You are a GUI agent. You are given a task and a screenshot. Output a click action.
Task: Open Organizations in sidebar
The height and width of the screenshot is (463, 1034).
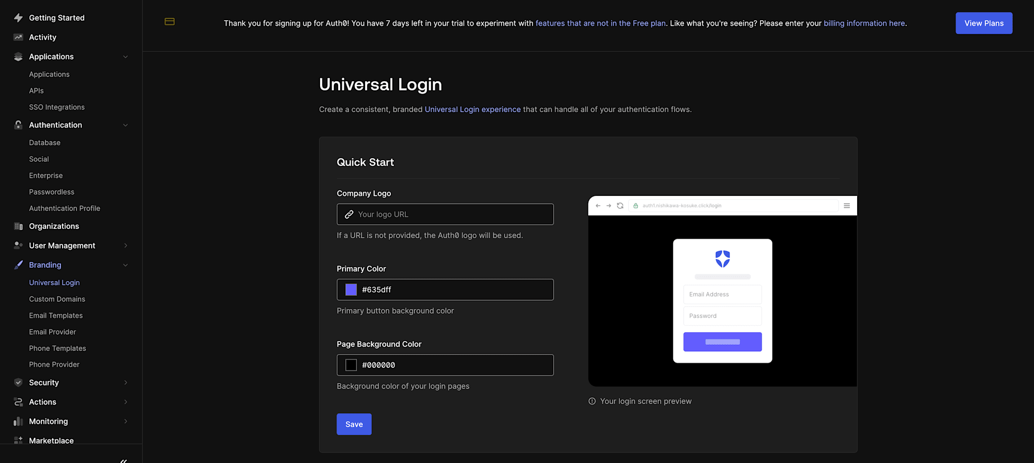(x=54, y=226)
